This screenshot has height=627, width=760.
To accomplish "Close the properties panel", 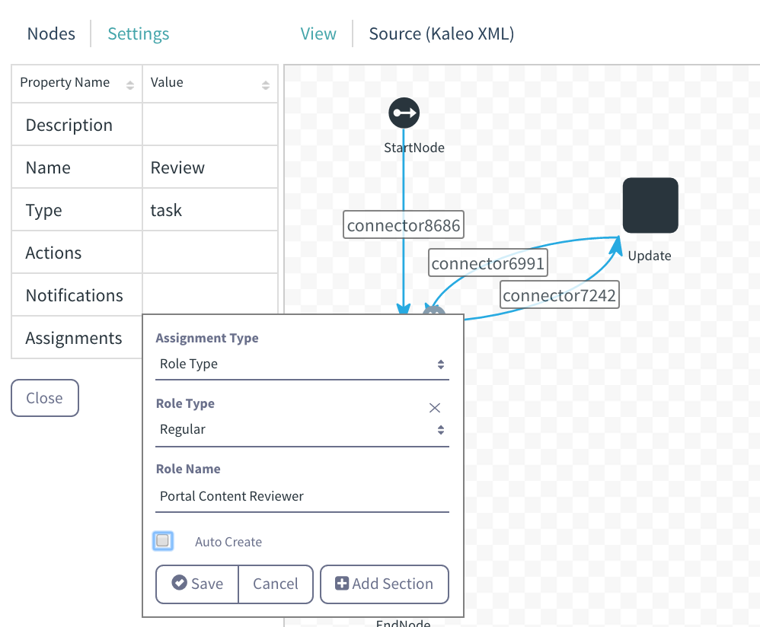I will click(45, 398).
